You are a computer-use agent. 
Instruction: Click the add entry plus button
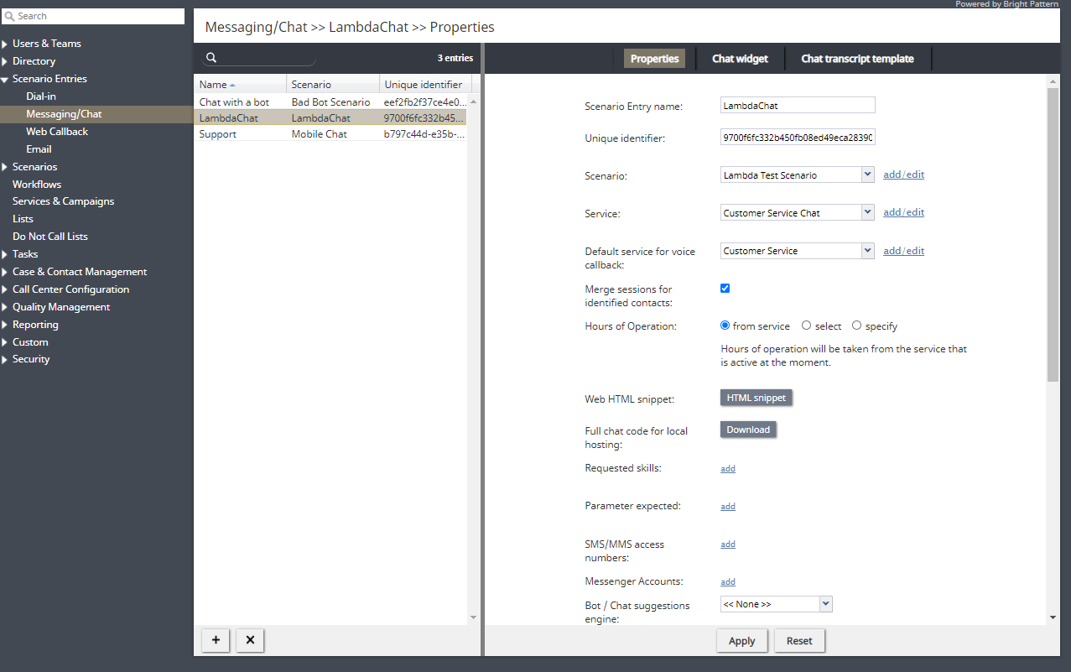click(216, 640)
